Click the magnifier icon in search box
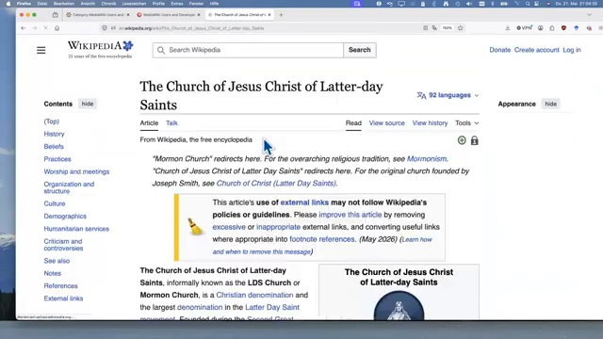The width and height of the screenshot is (603, 339). tap(161, 50)
